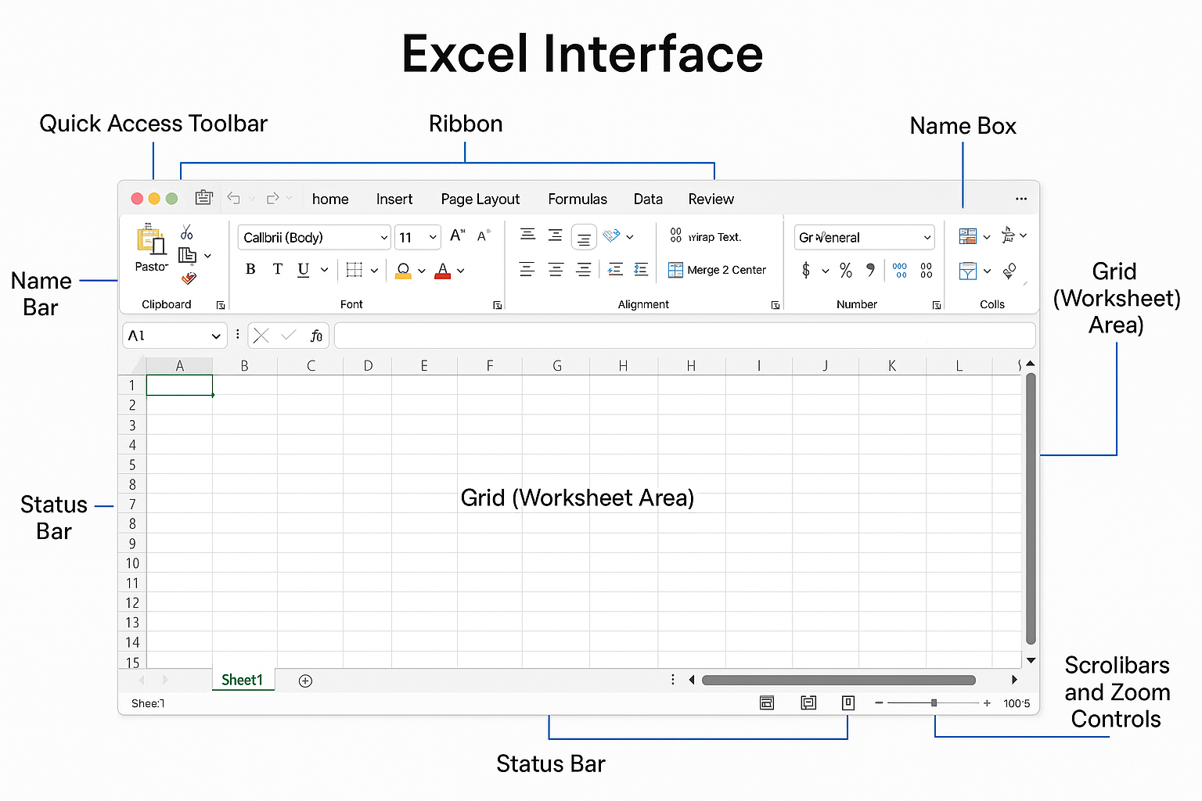Click the zoom slider handle
This screenshot has width=1202, height=801.
coord(934,703)
